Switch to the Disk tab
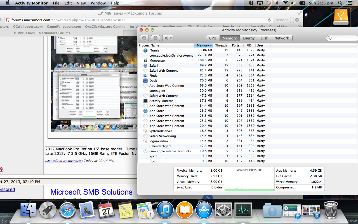This screenshot has height=224, width=358. coord(264,38)
